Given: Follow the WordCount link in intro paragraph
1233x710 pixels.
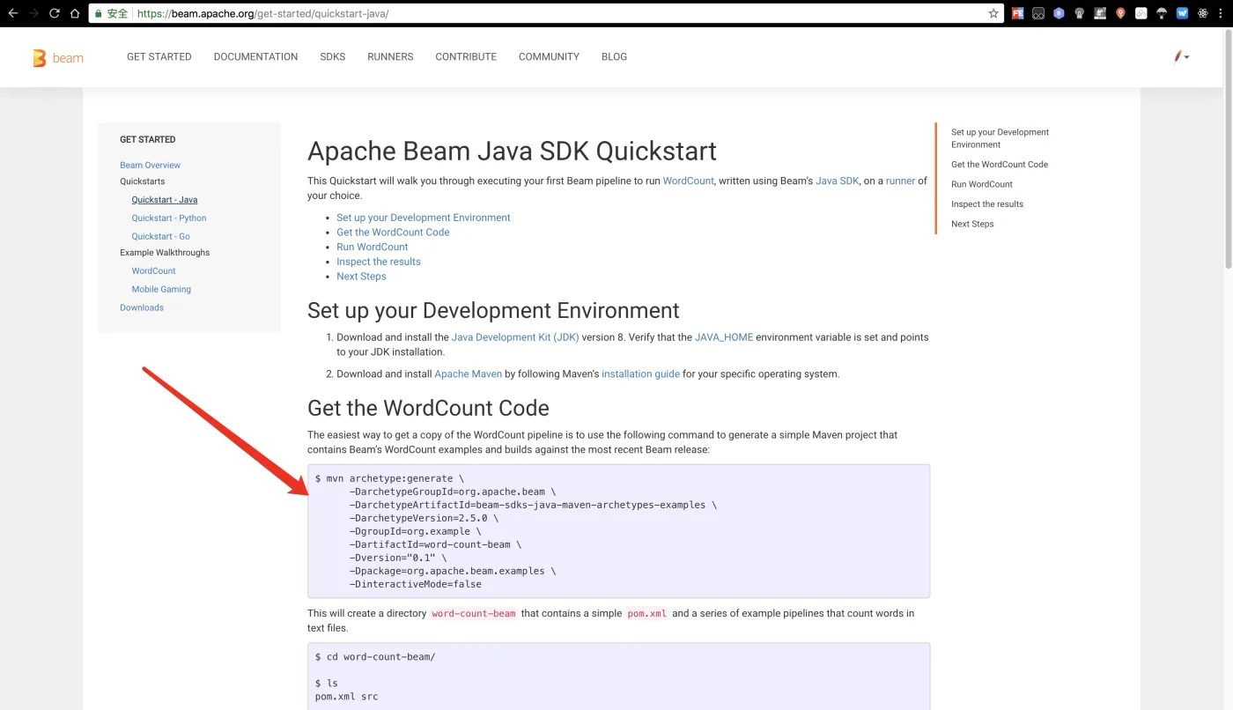Looking at the screenshot, I should point(688,181).
